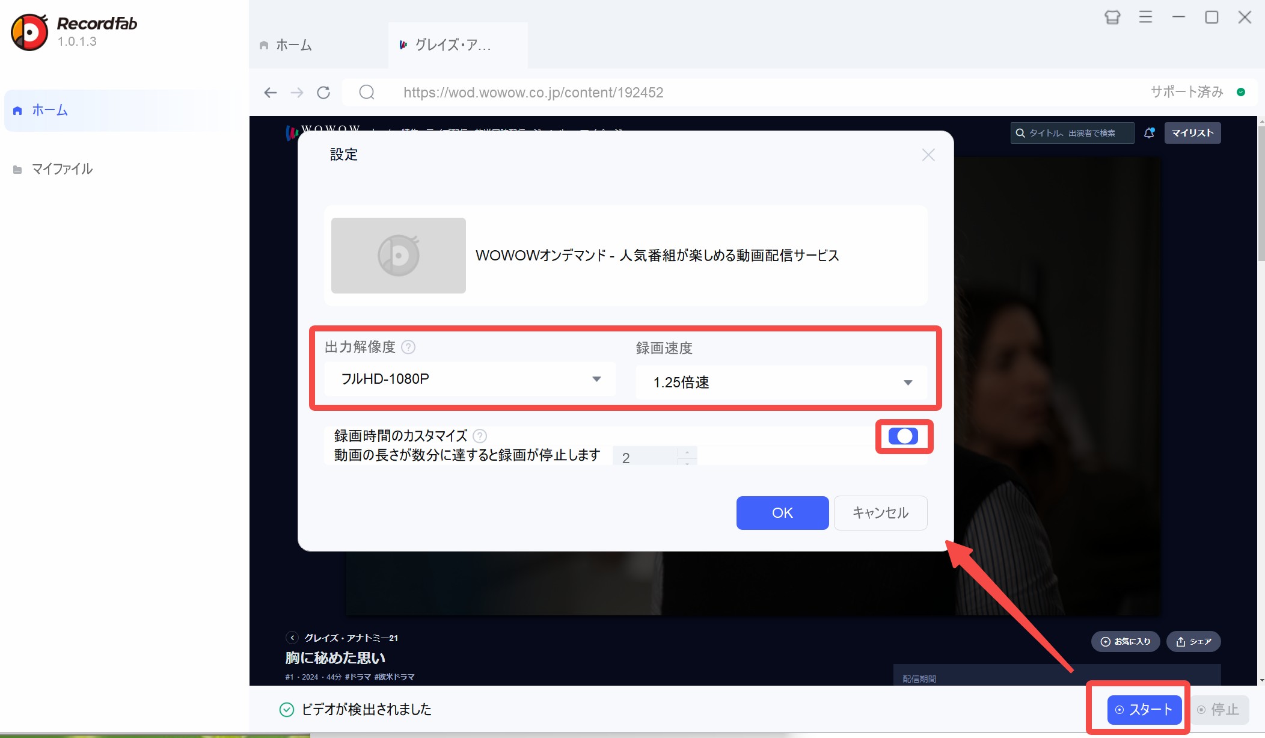Click the キャンセル button
This screenshot has width=1265, height=738.
click(x=880, y=513)
